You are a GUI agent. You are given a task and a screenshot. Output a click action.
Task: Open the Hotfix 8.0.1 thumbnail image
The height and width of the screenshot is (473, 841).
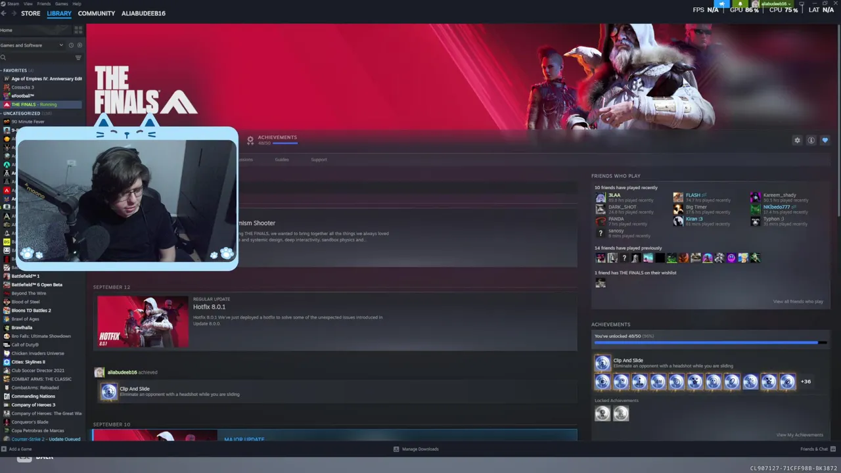click(143, 322)
